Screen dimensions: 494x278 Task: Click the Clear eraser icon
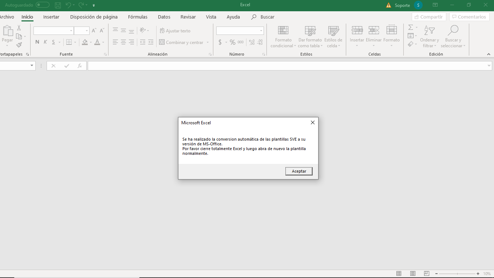pos(411,44)
